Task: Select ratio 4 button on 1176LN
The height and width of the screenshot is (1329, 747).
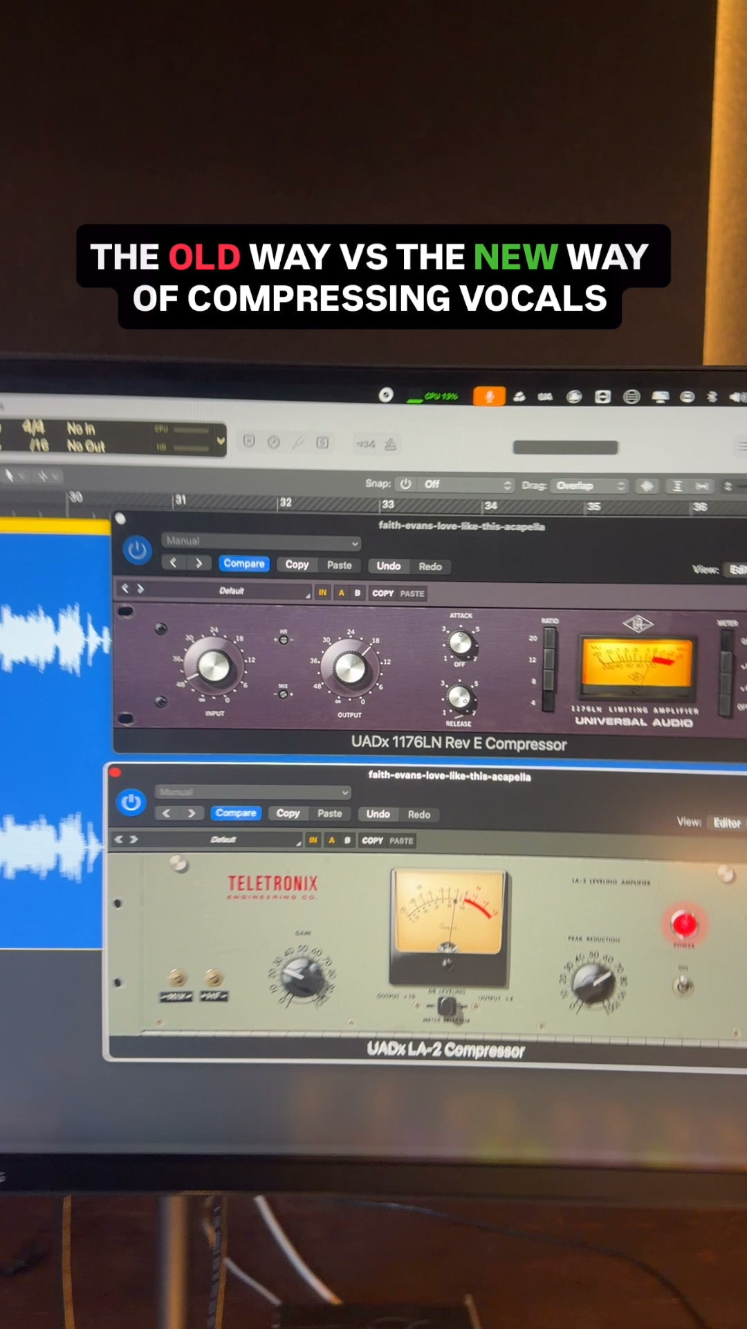Action: pos(548,701)
